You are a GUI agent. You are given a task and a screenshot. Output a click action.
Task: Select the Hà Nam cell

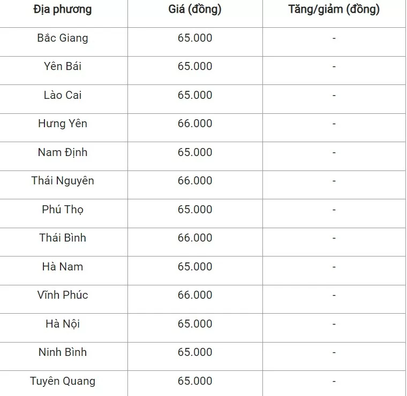63,267
